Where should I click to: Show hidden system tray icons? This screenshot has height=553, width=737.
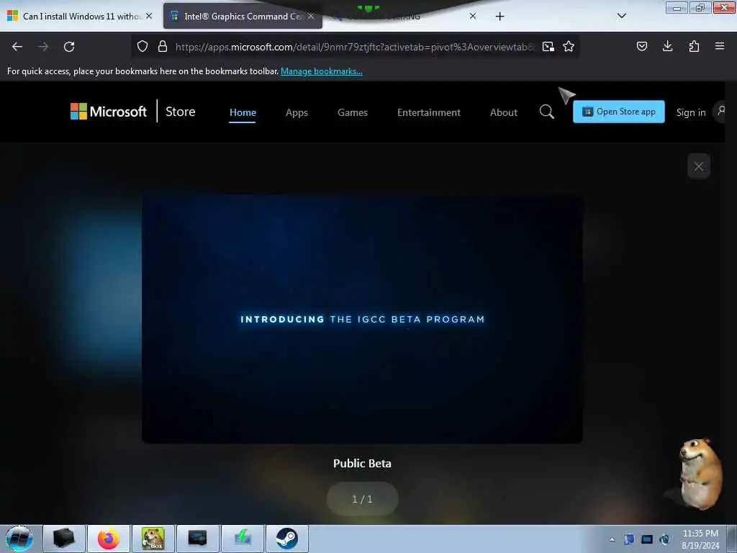click(x=612, y=539)
